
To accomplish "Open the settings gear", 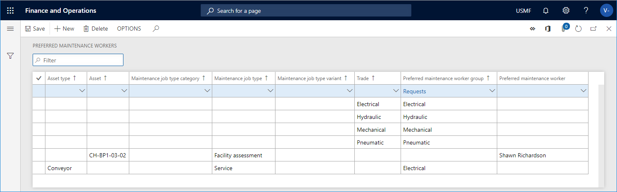I will tap(566, 10).
